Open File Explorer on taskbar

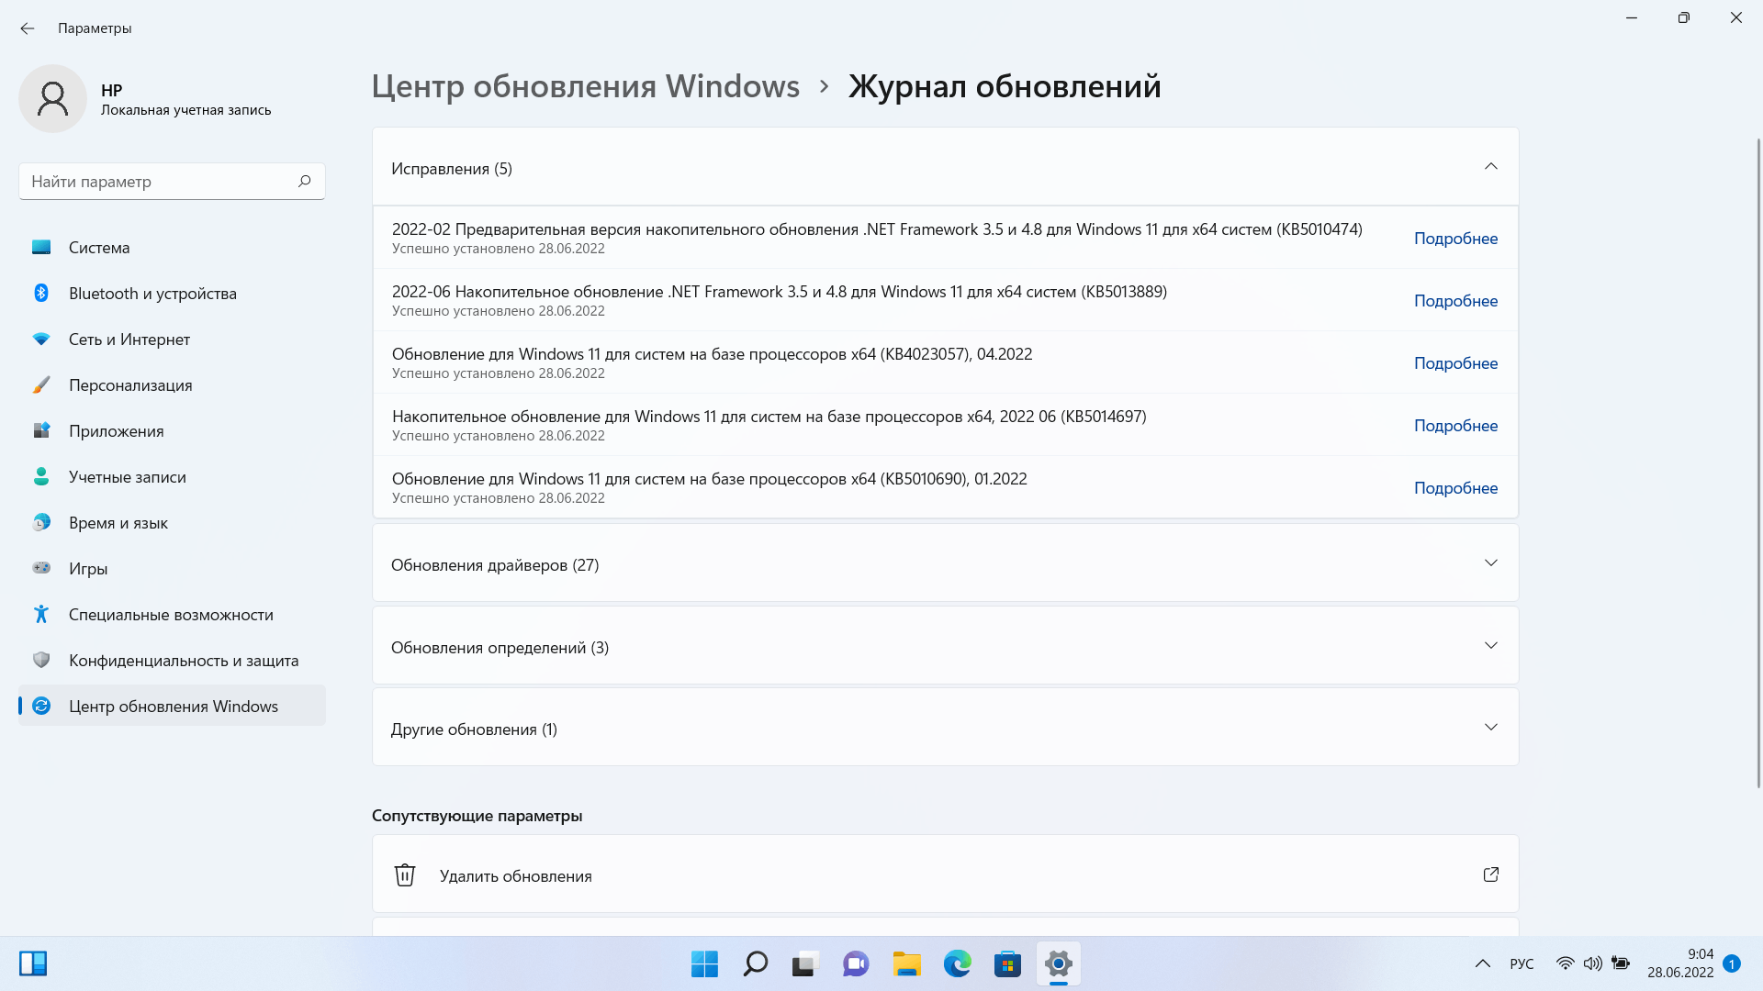pos(906,963)
